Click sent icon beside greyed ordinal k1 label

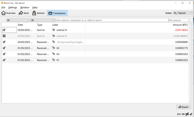click(54, 36)
